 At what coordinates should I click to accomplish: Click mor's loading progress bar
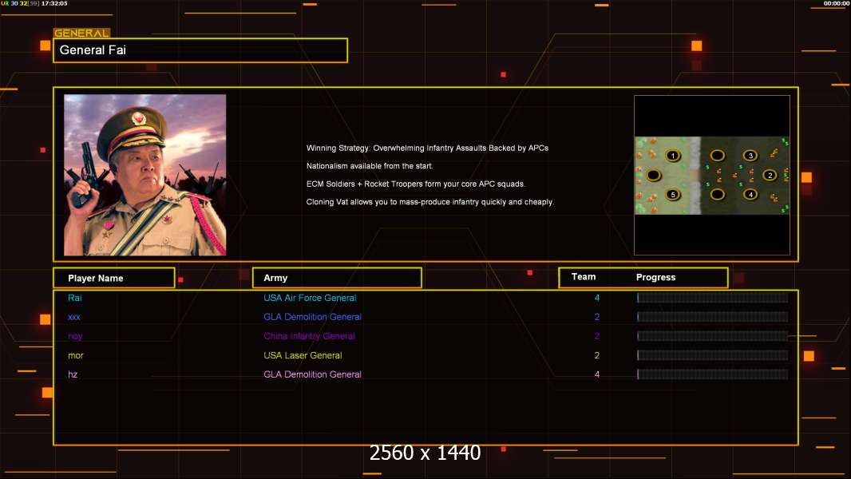coord(713,355)
